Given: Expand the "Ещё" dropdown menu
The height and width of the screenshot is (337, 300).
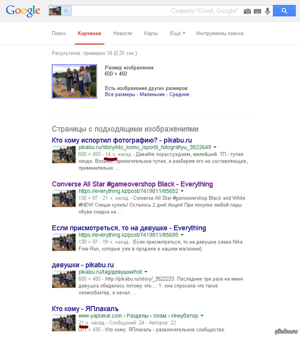Looking at the screenshot, I should [177, 33].
